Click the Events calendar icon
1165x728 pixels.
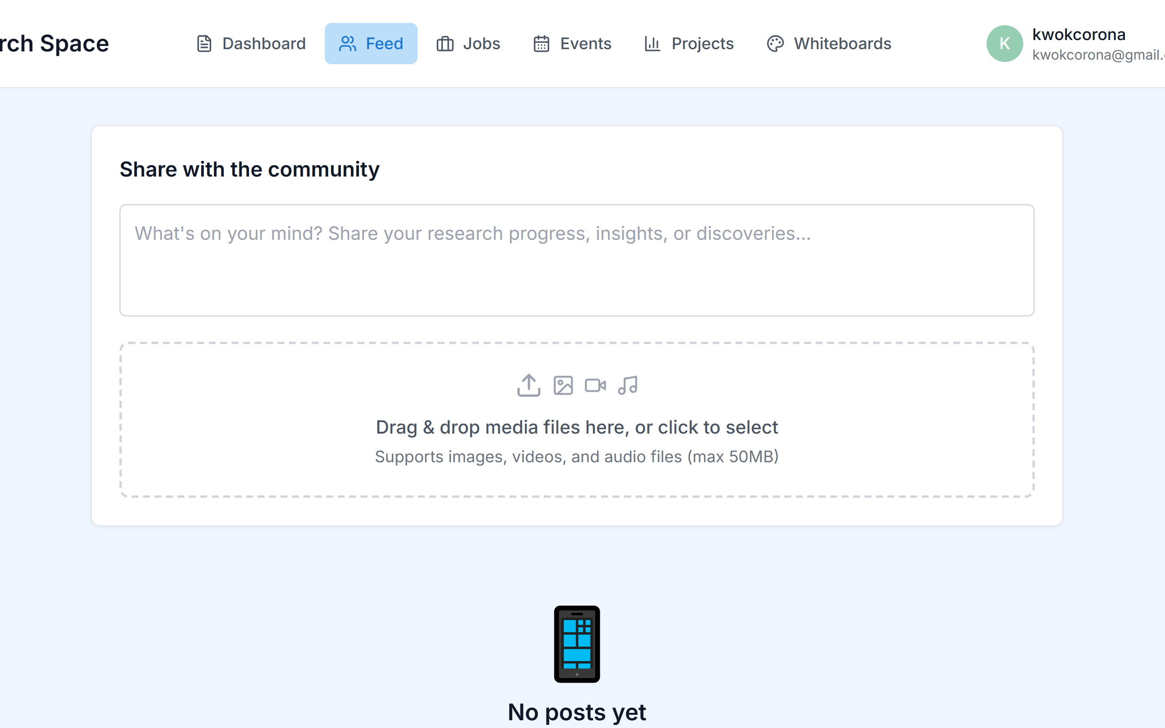[542, 44]
